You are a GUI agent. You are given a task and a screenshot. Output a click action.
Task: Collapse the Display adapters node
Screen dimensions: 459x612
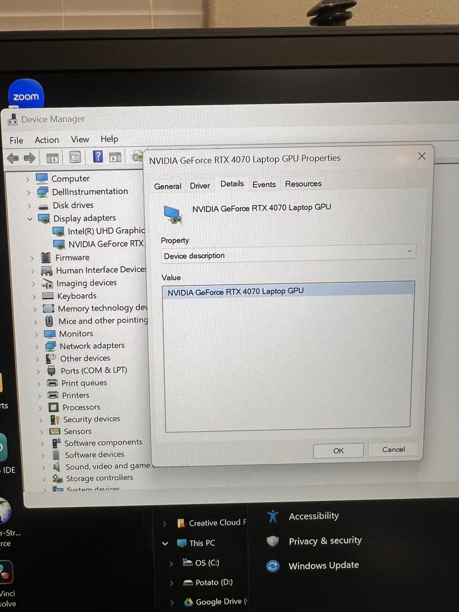point(30,219)
